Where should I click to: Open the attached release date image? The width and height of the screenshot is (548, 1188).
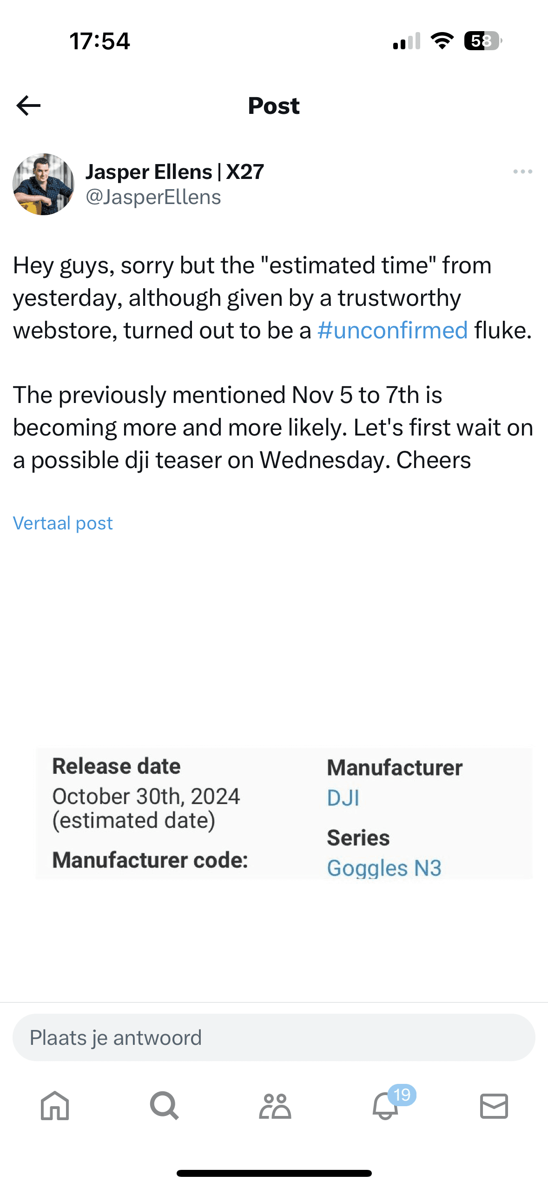[x=284, y=813]
